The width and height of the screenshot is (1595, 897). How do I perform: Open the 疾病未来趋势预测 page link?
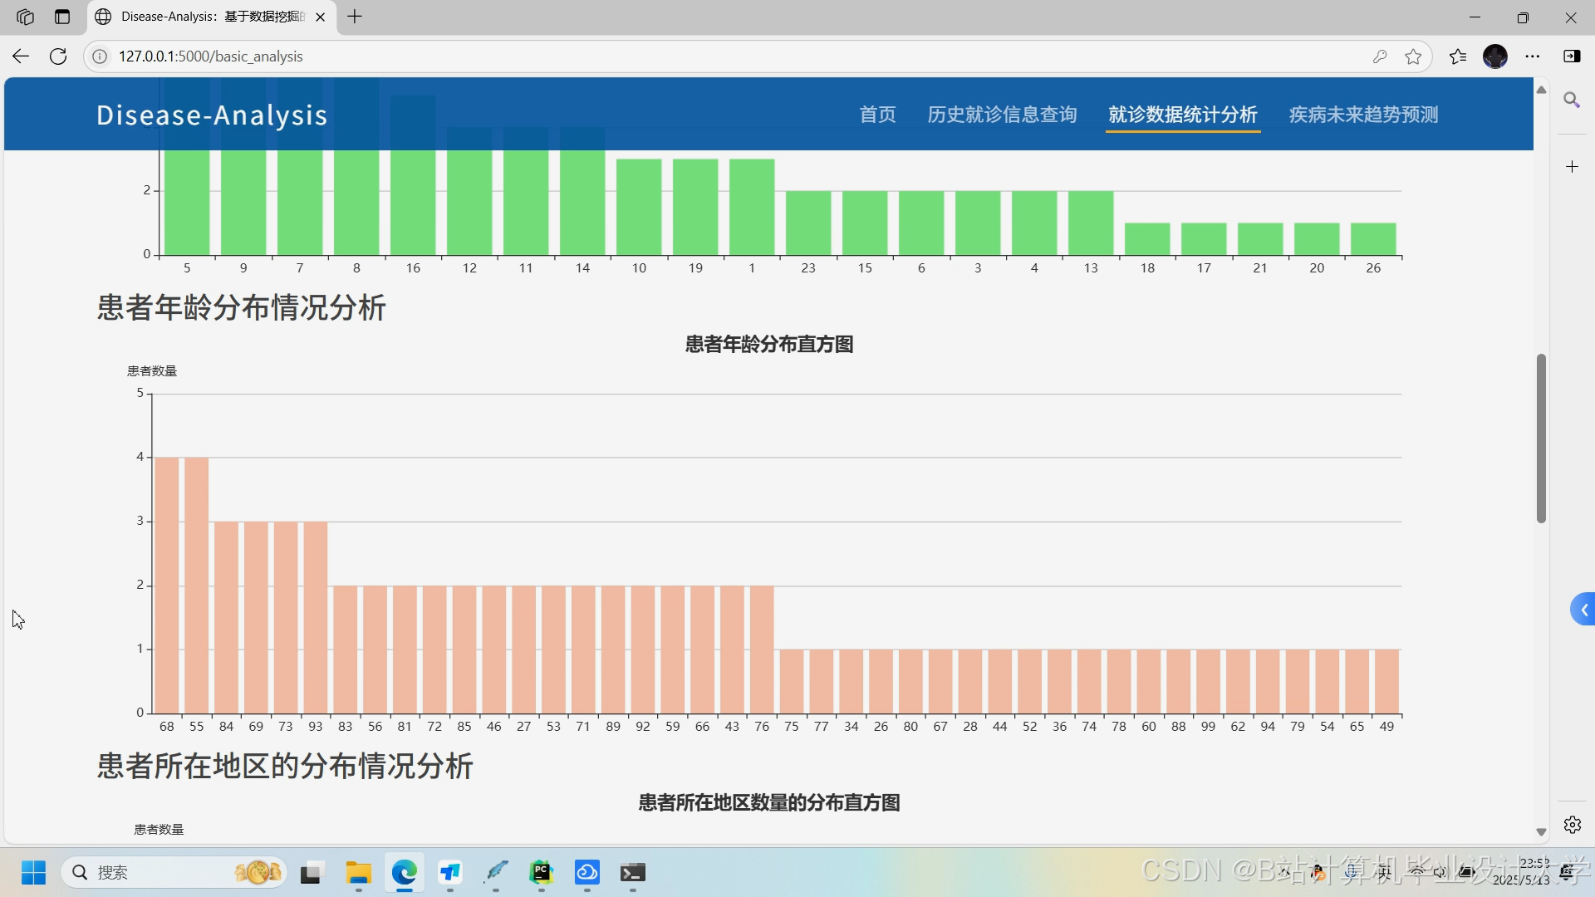pos(1362,115)
